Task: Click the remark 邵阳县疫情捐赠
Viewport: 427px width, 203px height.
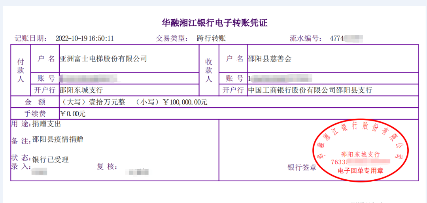Action: coord(57,140)
